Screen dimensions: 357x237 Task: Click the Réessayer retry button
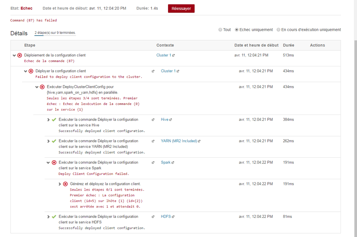click(181, 8)
